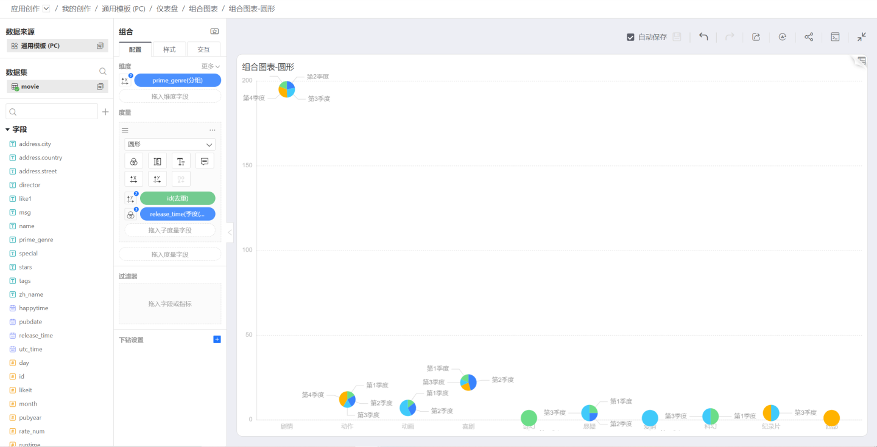Add a drill-down with the blue plus

pos(217,339)
